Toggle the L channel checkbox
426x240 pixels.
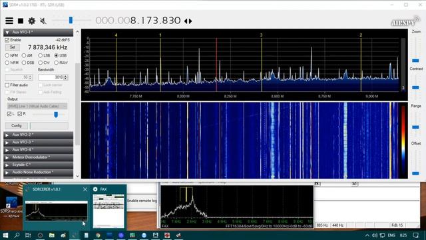click(9, 114)
